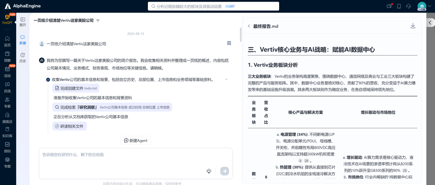Click 电源管理 (34%) text in table
Image resolution: width=435 pixels, height=185 pixels.
tap(294, 135)
